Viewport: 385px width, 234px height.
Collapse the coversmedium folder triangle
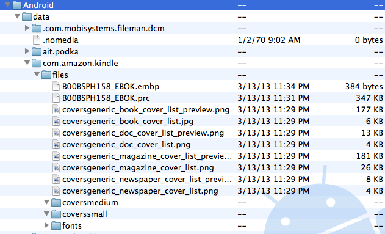(46, 202)
